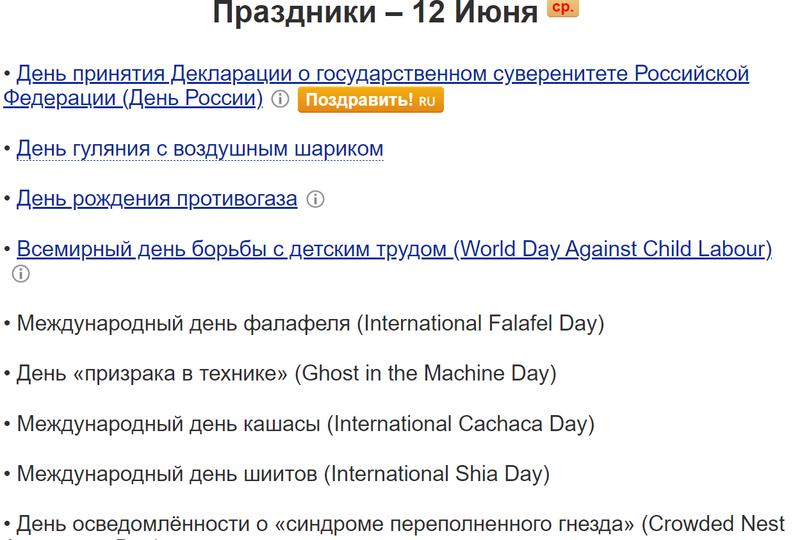This screenshot has height=540, width=793.
Task: Click the info icon under World Day Against Child Labour
Action: (20, 274)
